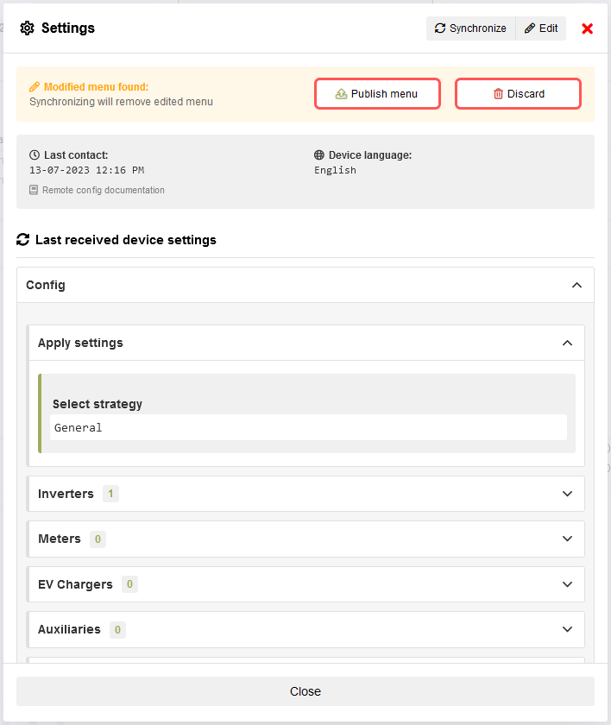Click the Select strategy field showing General
The image size is (611, 725).
tap(308, 427)
